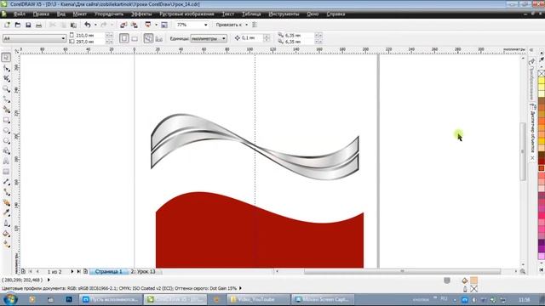Screen dimensions: 545x306
Task: Select the Zoom tool in toolbox
Action: pos(6,88)
